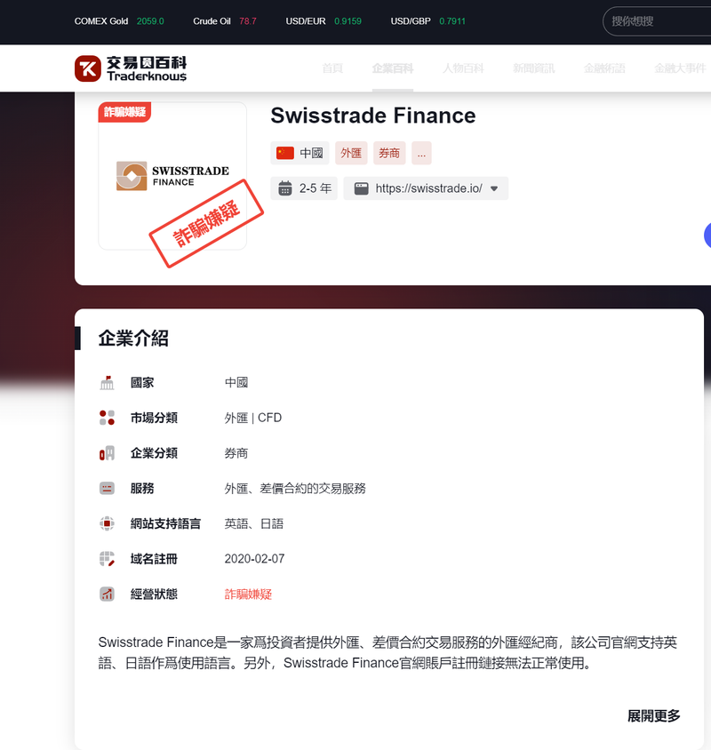Click the USD/GBP 0.7911 ticker
The image size is (711, 750).
tap(427, 21)
